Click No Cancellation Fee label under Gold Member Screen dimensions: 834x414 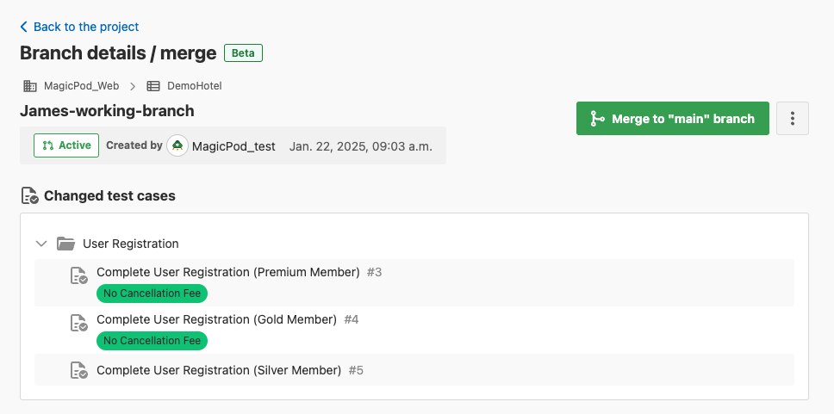click(152, 341)
